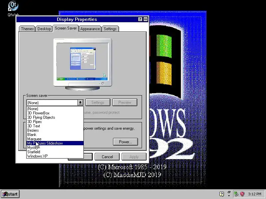
Task: Click the Start button on taskbar
Action: [x=10, y=194]
